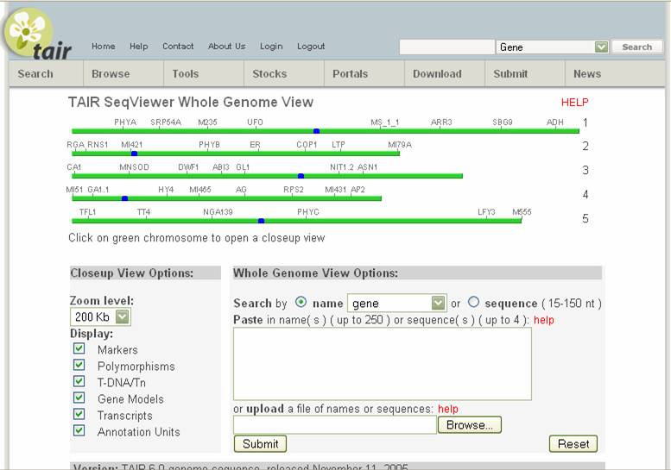
Task: Focus the top search text field
Action: tap(446, 47)
